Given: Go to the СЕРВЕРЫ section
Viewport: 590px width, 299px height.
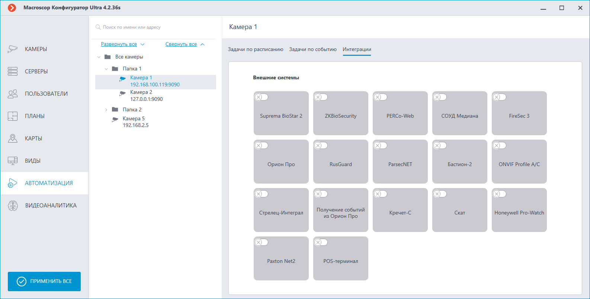Looking at the screenshot, I should tap(44, 71).
